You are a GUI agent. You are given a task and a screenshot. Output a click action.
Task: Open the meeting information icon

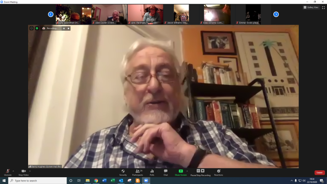coord(32,28)
